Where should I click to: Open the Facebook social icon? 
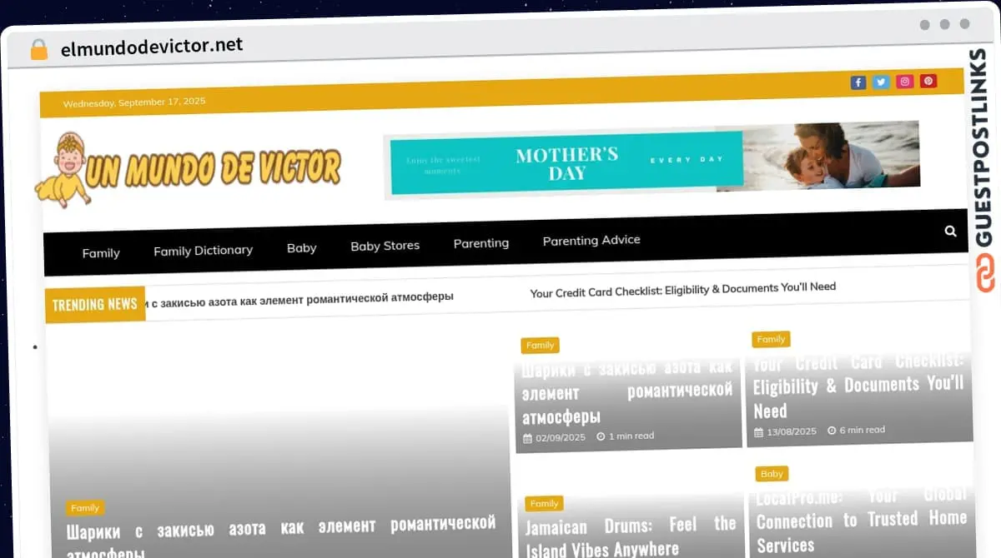pyautogui.click(x=858, y=82)
